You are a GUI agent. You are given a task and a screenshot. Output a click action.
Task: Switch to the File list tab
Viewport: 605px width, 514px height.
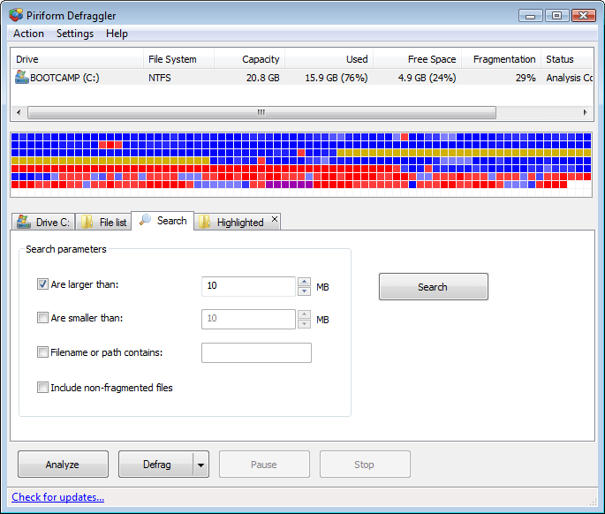(103, 222)
